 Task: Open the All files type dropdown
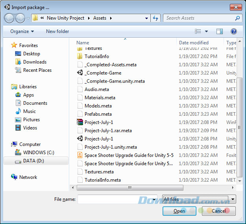tap(199, 199)
